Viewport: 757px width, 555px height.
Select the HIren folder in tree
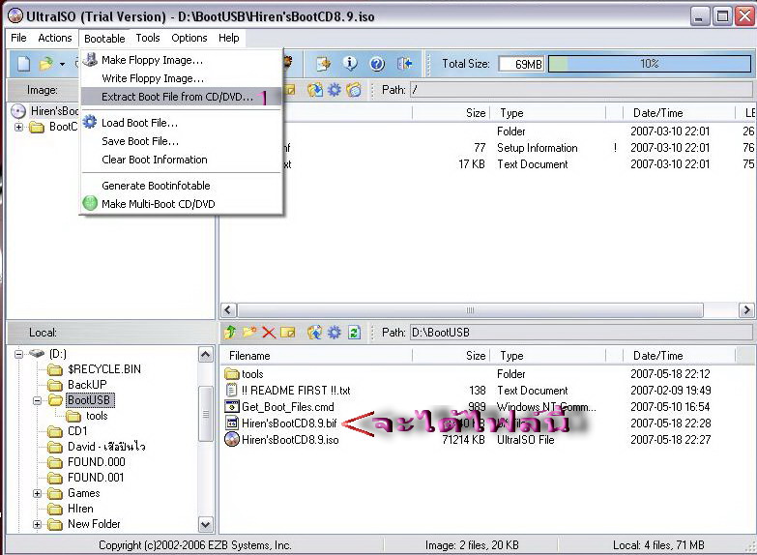pos(80,509)
